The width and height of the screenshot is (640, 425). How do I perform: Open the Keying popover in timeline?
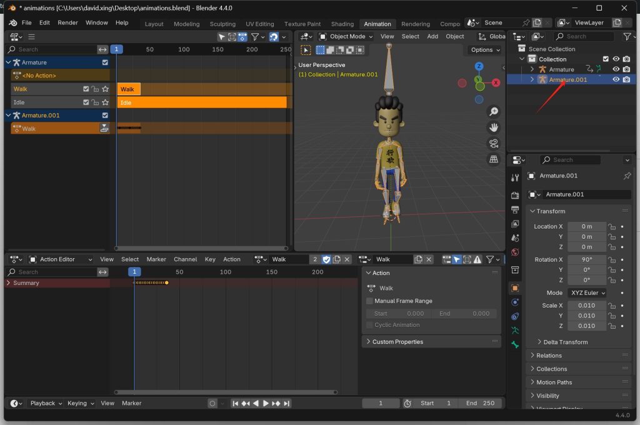(81, 403)
